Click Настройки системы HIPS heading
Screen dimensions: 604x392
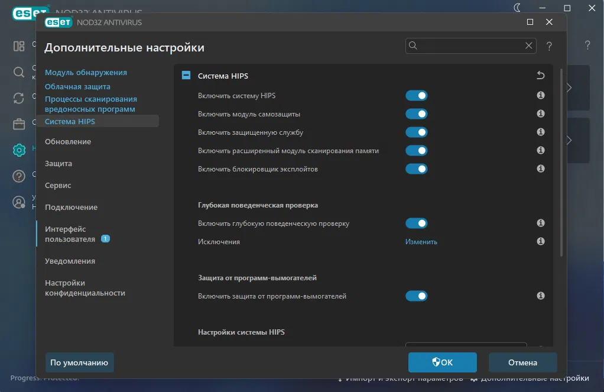[x=241, y=332]
